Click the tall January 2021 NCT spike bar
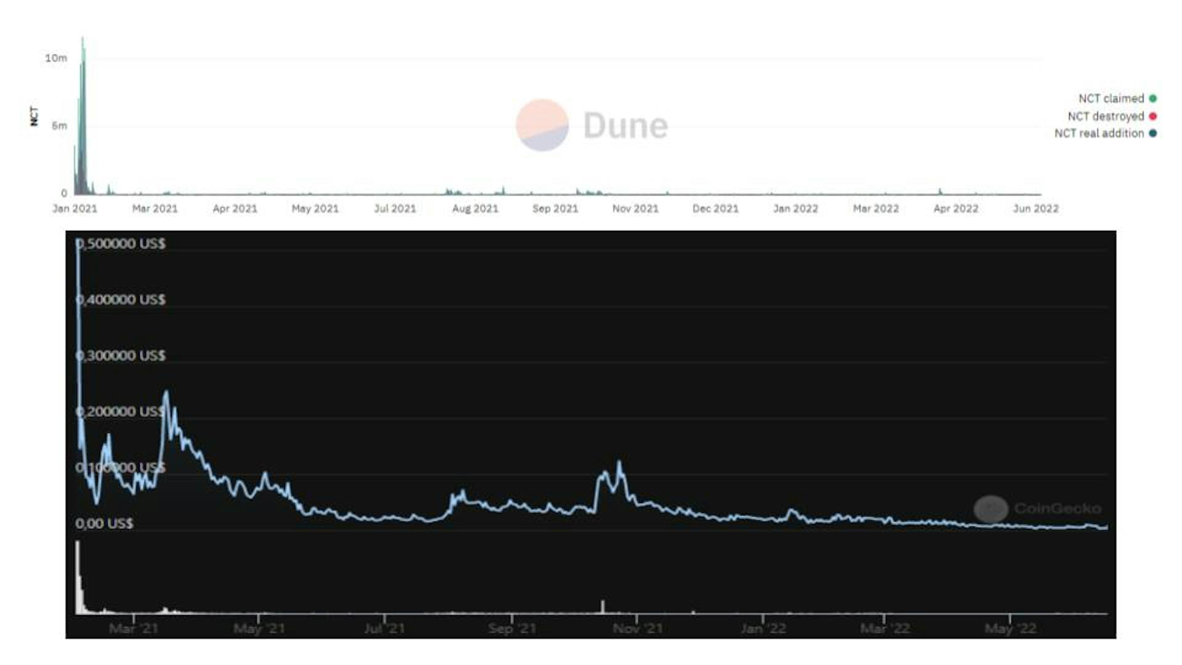This screenshot has width=1182, height=665. 82,117
